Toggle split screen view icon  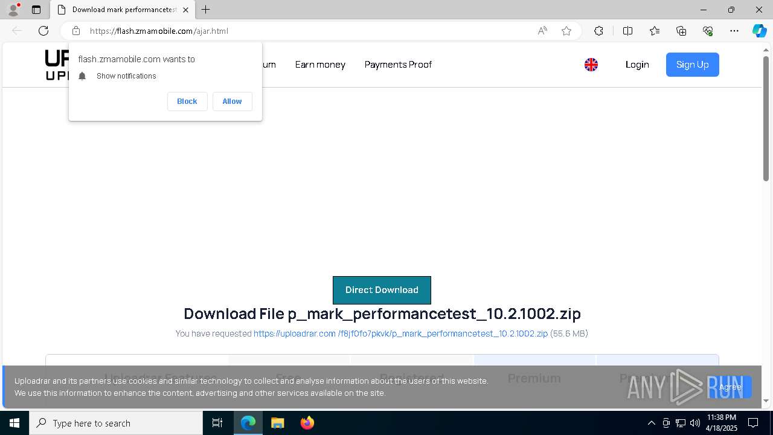pos(627,31)
